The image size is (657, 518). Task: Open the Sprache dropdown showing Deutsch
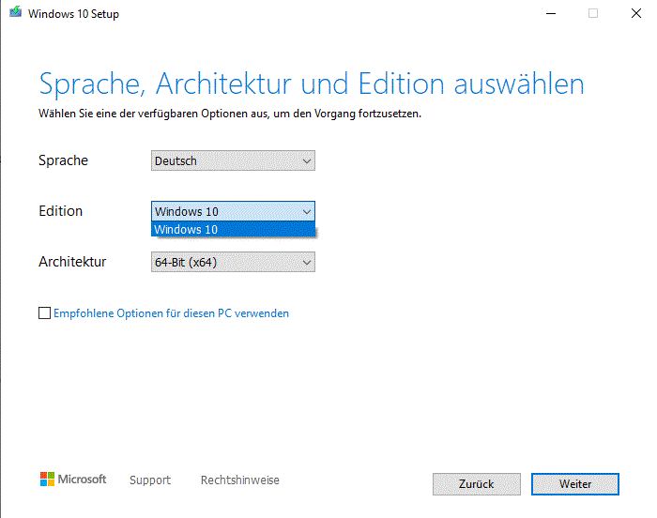click(x=233, y=160)
